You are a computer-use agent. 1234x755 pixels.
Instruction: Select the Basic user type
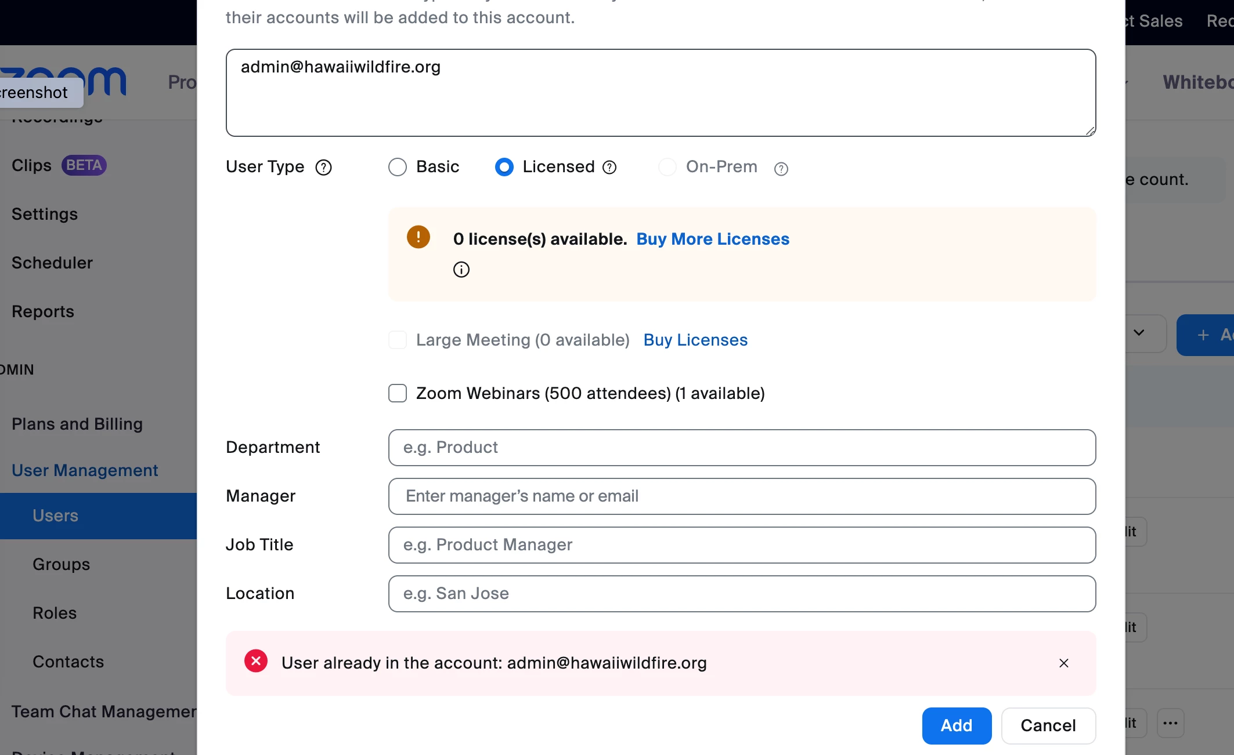pos(398,167)
